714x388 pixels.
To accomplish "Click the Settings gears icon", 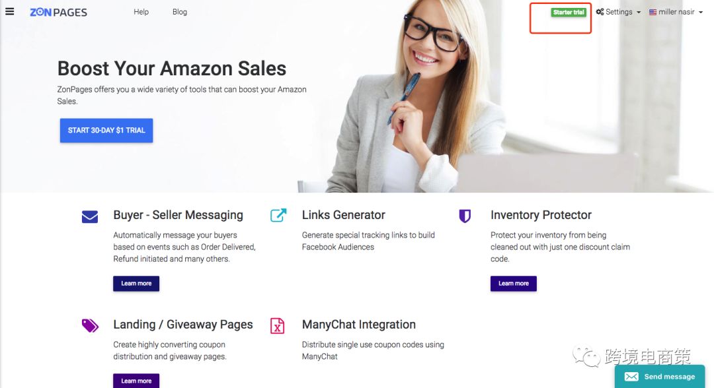I will (x=600, y=12).
